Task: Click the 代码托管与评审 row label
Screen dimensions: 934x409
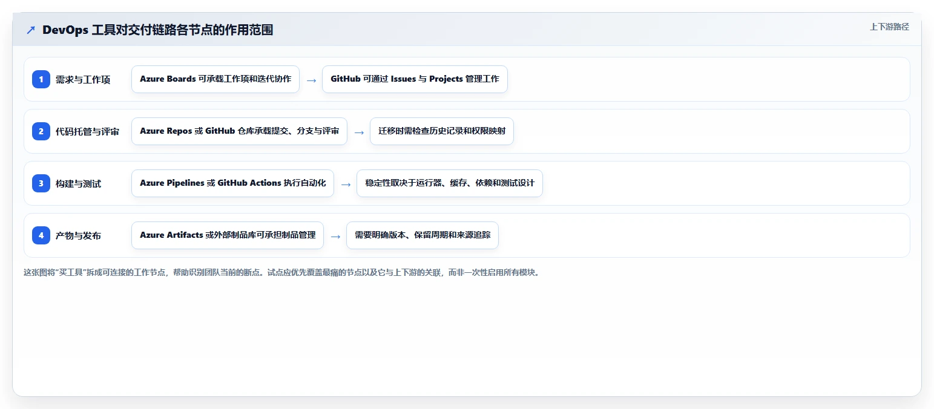Action: 87,132
